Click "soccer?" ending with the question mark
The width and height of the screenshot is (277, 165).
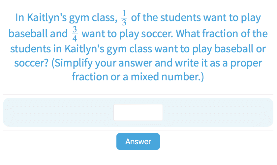coord(30,63)
